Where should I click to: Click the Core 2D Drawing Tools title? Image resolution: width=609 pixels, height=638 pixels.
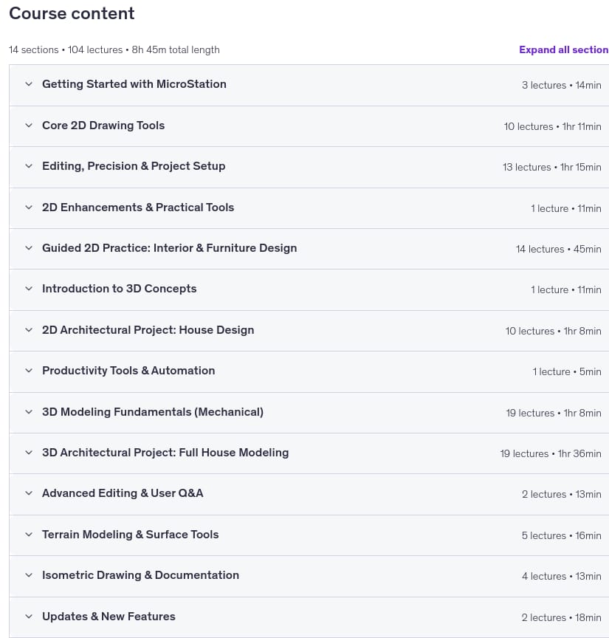[103, 126]
